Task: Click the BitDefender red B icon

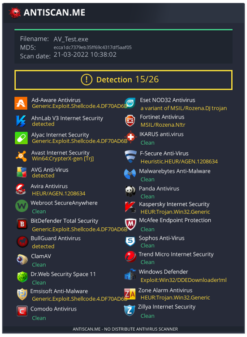Action: pyautogui.click(x=22, y=224)
